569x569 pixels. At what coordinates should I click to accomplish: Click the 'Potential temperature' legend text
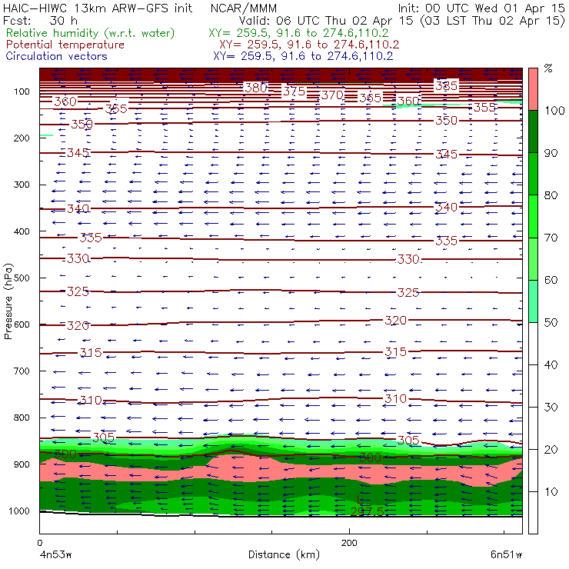[x=65, y=45]
